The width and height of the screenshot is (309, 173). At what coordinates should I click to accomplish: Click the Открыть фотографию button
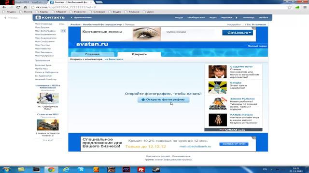coord(164,99)
